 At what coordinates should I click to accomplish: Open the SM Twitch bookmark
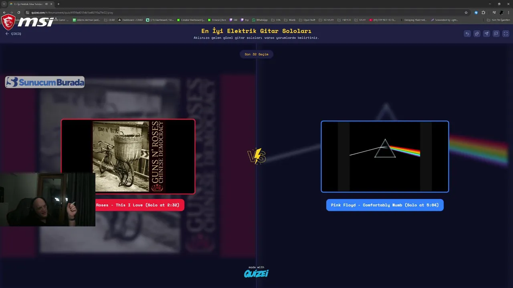(x=233, y=20)
